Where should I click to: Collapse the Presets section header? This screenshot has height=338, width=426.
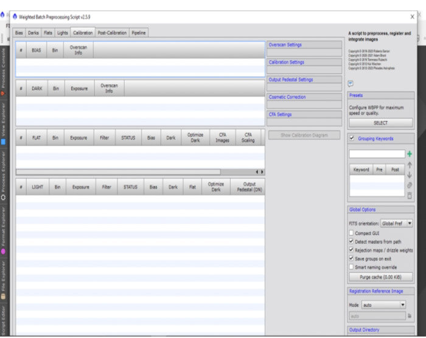coord(381,95)
